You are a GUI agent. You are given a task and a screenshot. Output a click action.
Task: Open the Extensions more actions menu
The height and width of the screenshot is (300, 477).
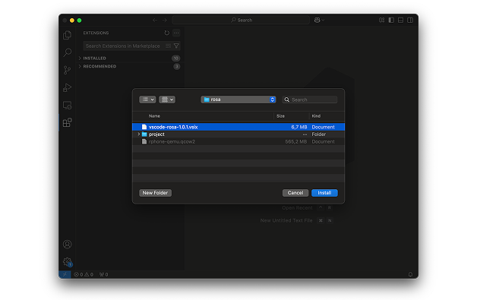pos(176,33)
